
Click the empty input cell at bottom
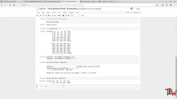click(x=92, y=86)
